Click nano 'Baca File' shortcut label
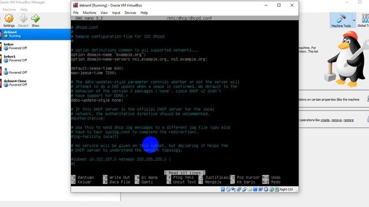 point(119,182)
